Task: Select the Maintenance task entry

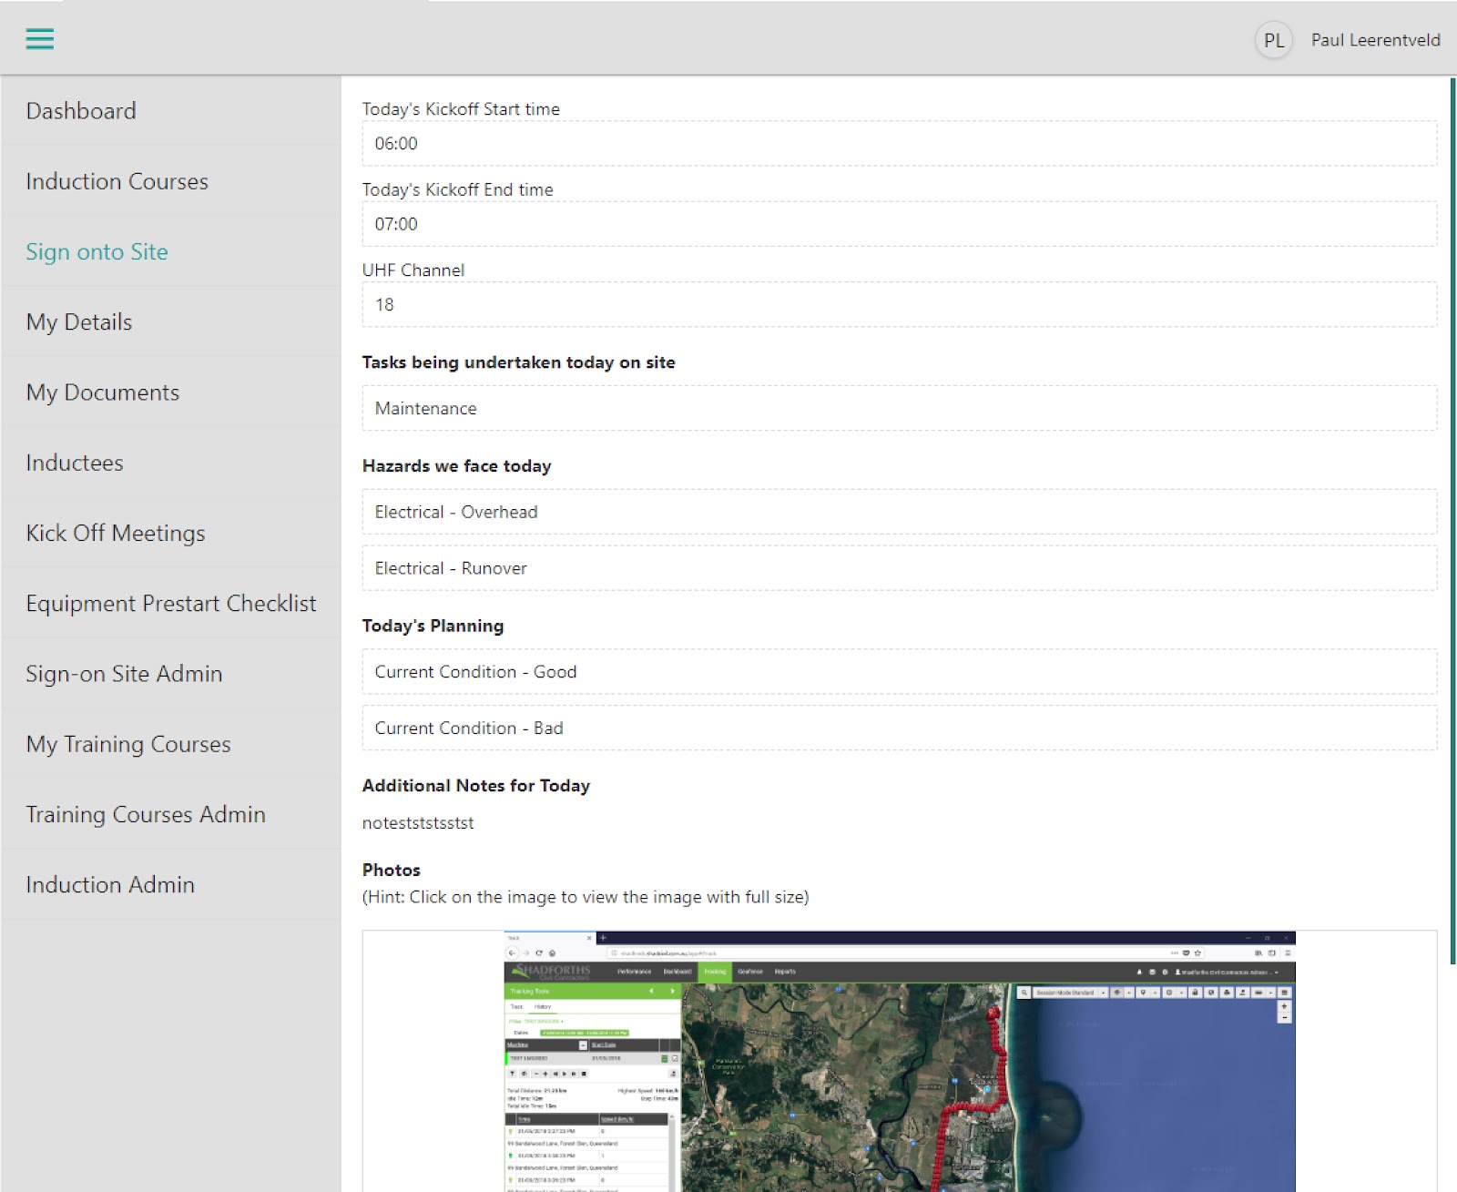Action: coord(899,409)
